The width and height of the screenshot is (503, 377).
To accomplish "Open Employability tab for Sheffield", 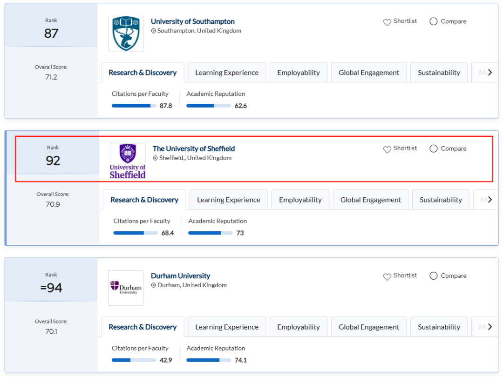I will pyautogui.click(x=300, y=200).
